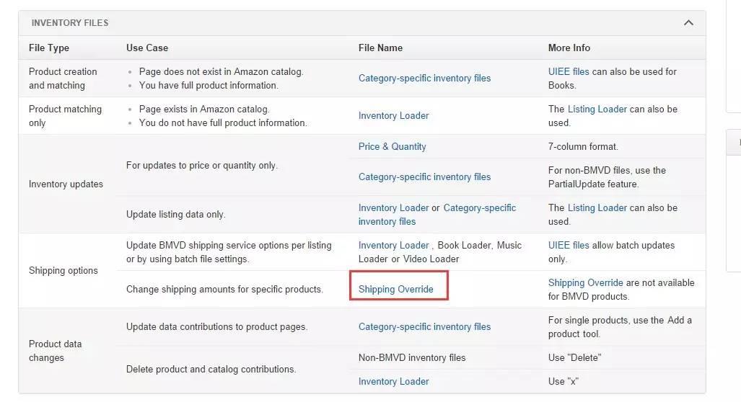Open the Price & Quantity file link
The width and height of the screenshot is (741, 402).
pos(392,146)
